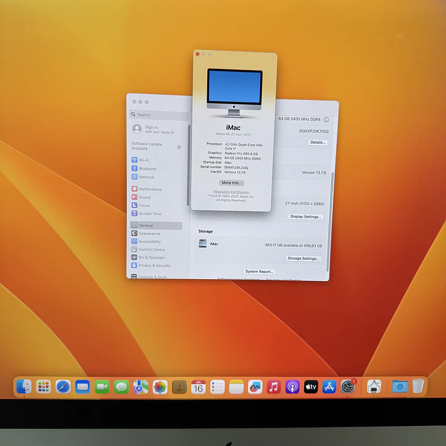Launch Photos from the Dock
The height and width of the screenshot is (446, 446).
click(160, 387)
